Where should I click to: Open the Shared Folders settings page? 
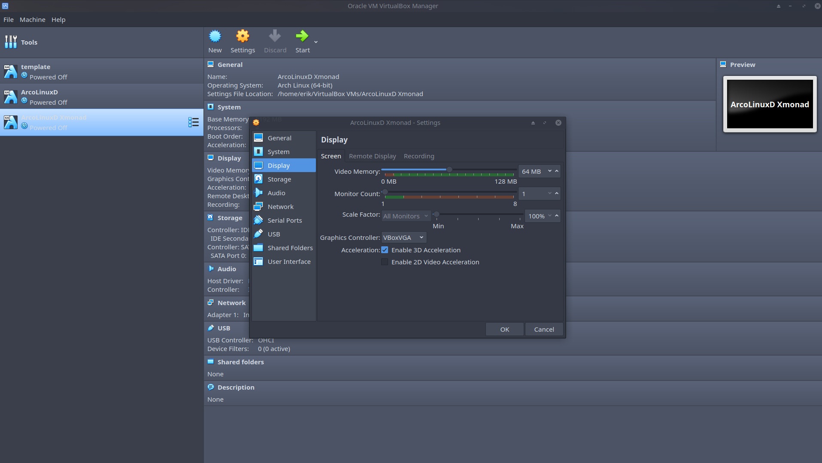tap(291, 248)
